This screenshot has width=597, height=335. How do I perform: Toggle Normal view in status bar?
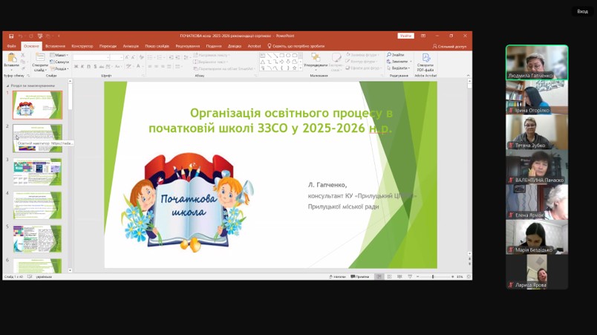pyautogui.click(x=379, y=276)
